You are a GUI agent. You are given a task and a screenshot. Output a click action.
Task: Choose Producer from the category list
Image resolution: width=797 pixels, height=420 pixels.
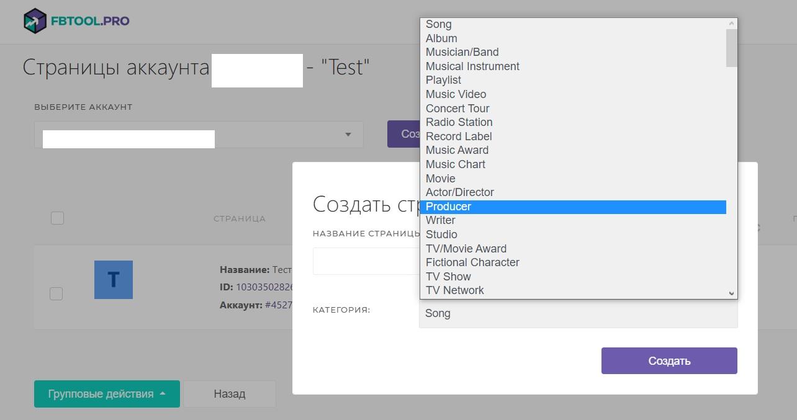tap(448, 207)
